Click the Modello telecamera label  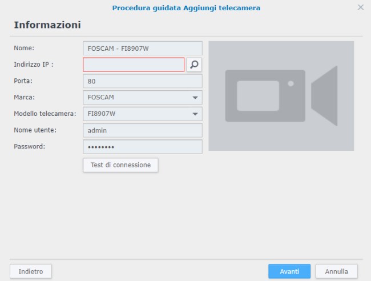coord(45,114)
